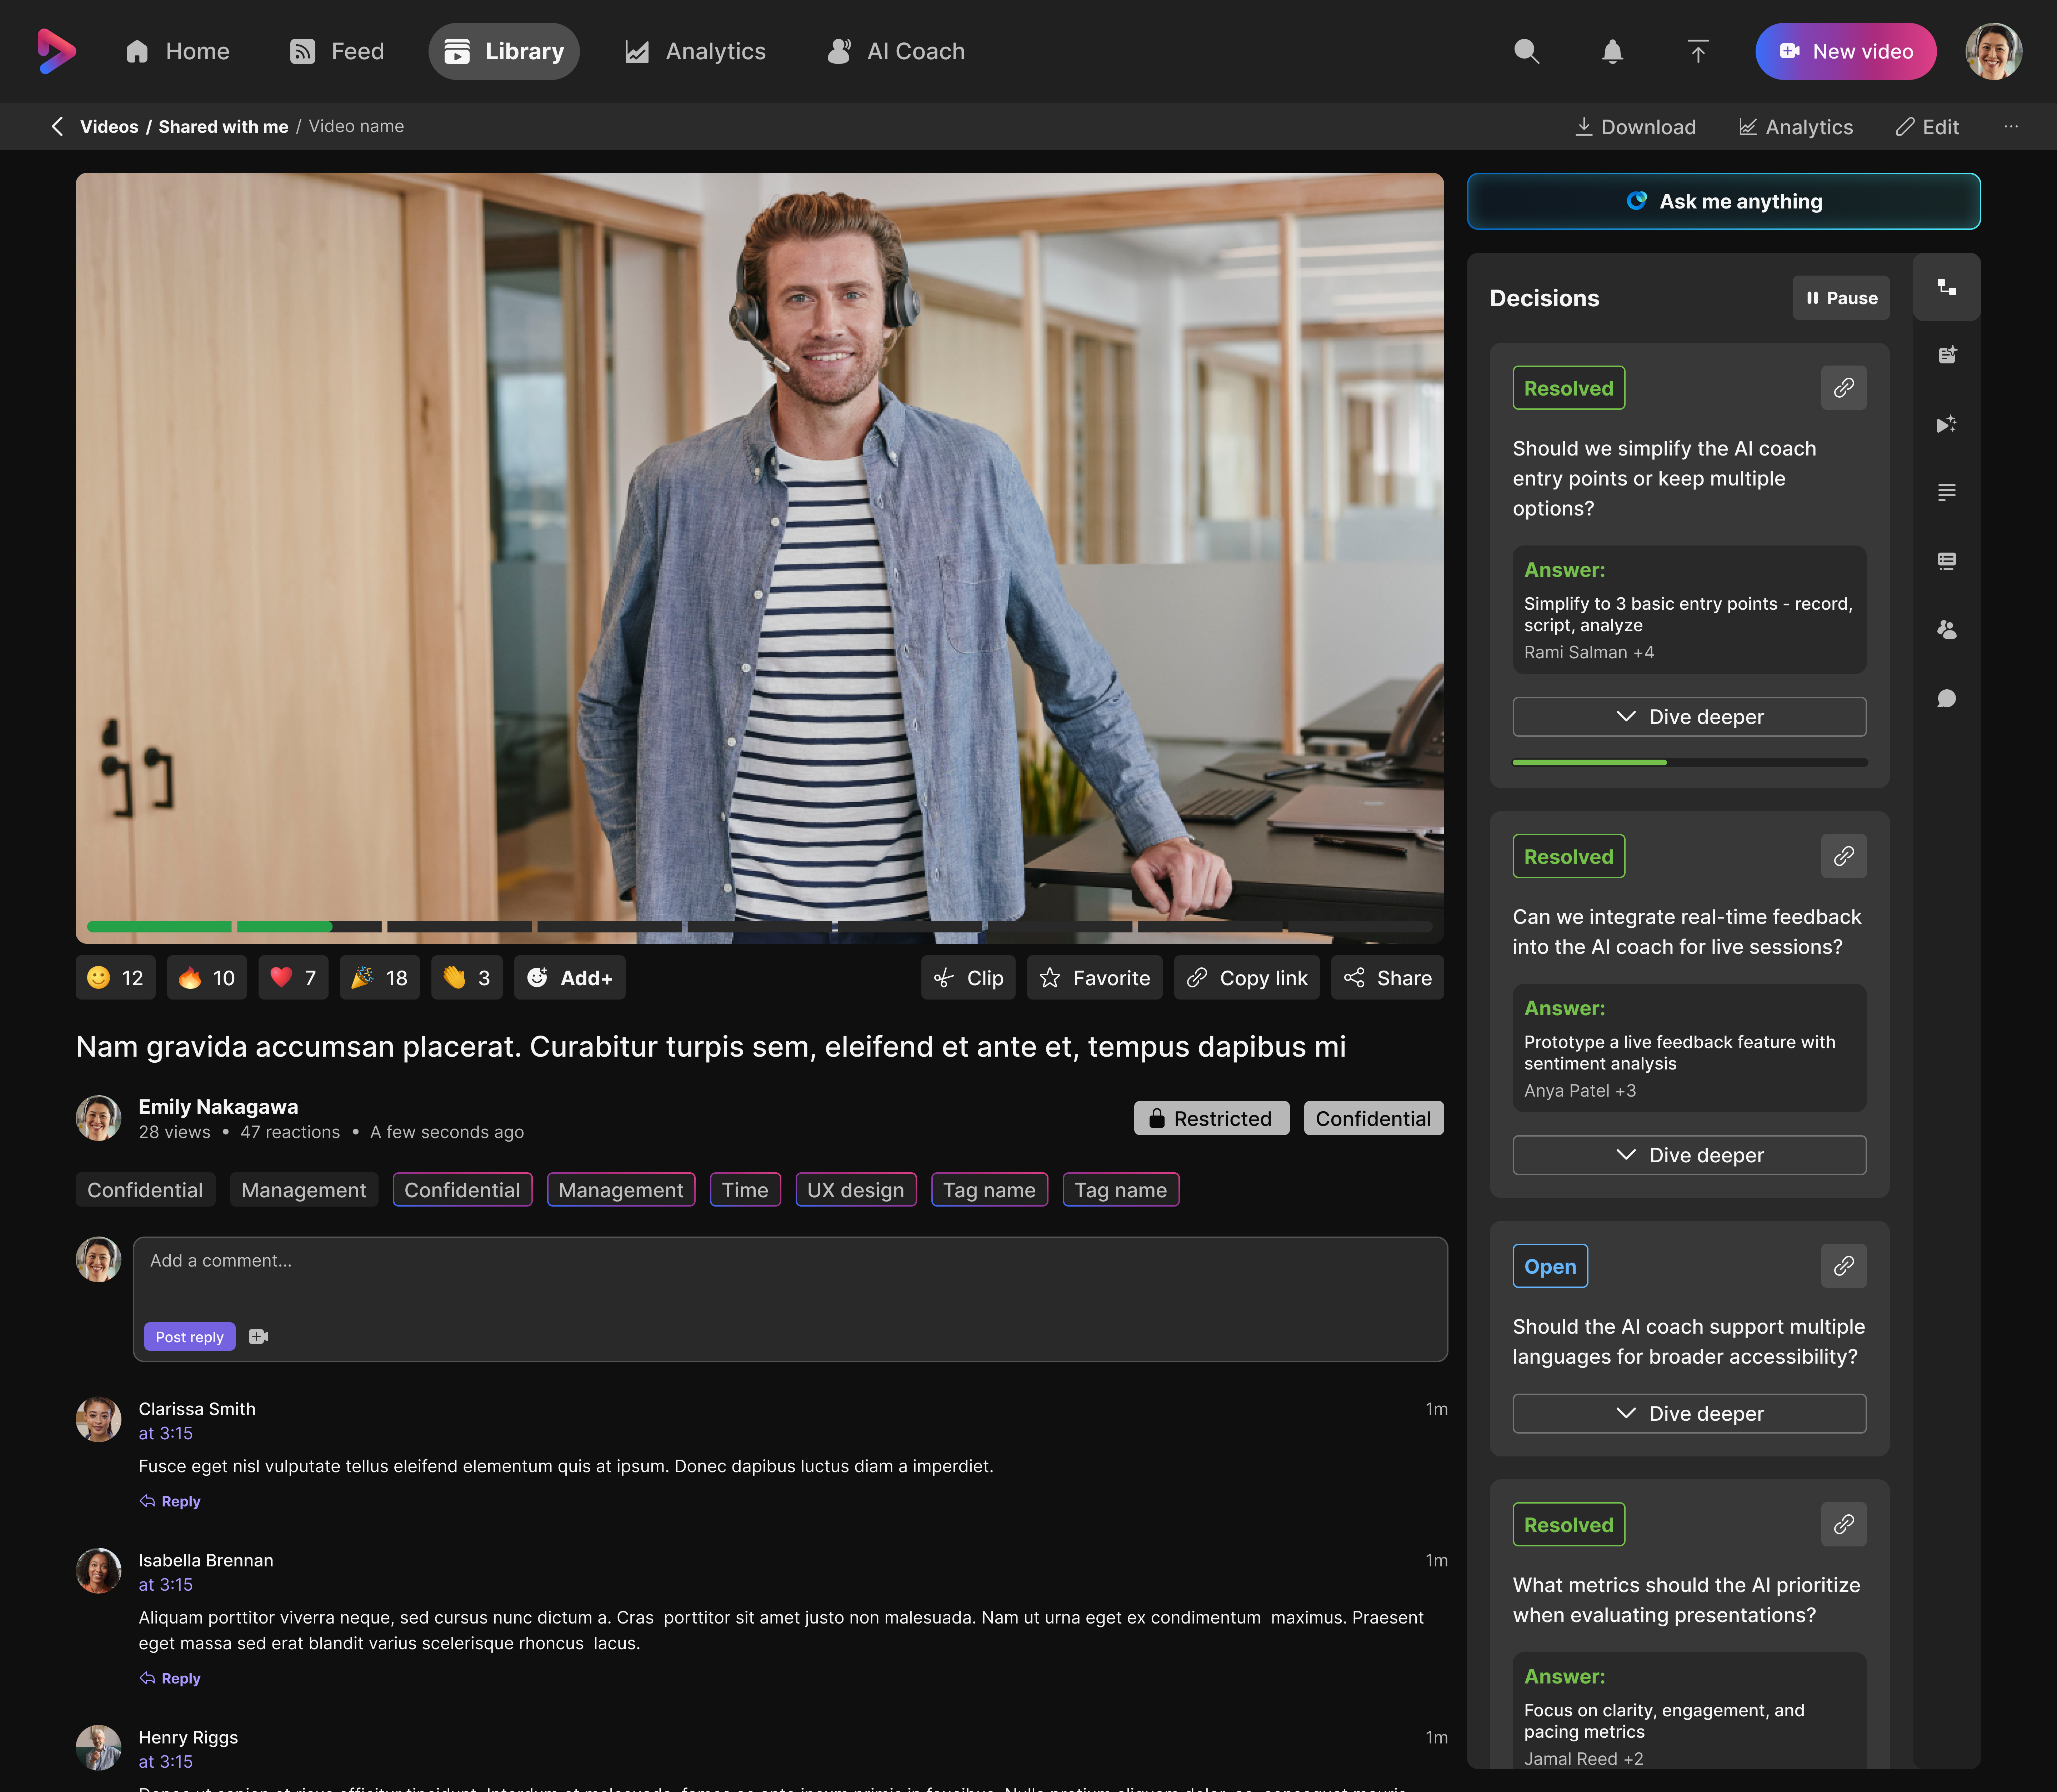2057x1792 pixels.
Task: Click the Restricted badge with lock icon
Action: (x=1212, y=1118)
